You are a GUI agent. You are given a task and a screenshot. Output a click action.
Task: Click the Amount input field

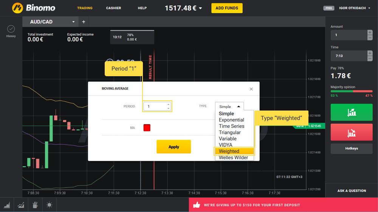[x=349, y=35]
